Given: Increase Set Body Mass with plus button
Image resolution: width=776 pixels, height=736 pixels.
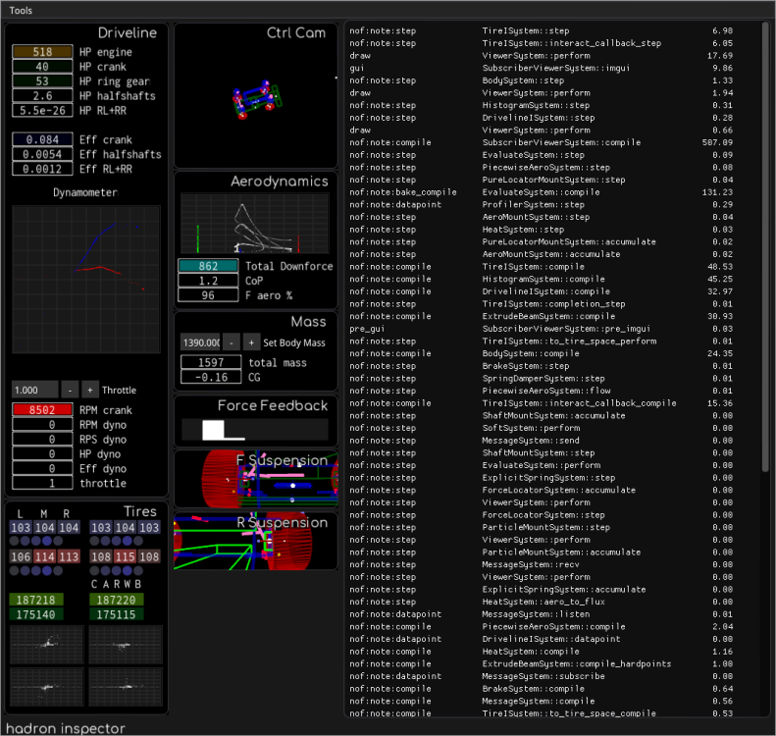Looking at the screenshot, I should point(251,342).
